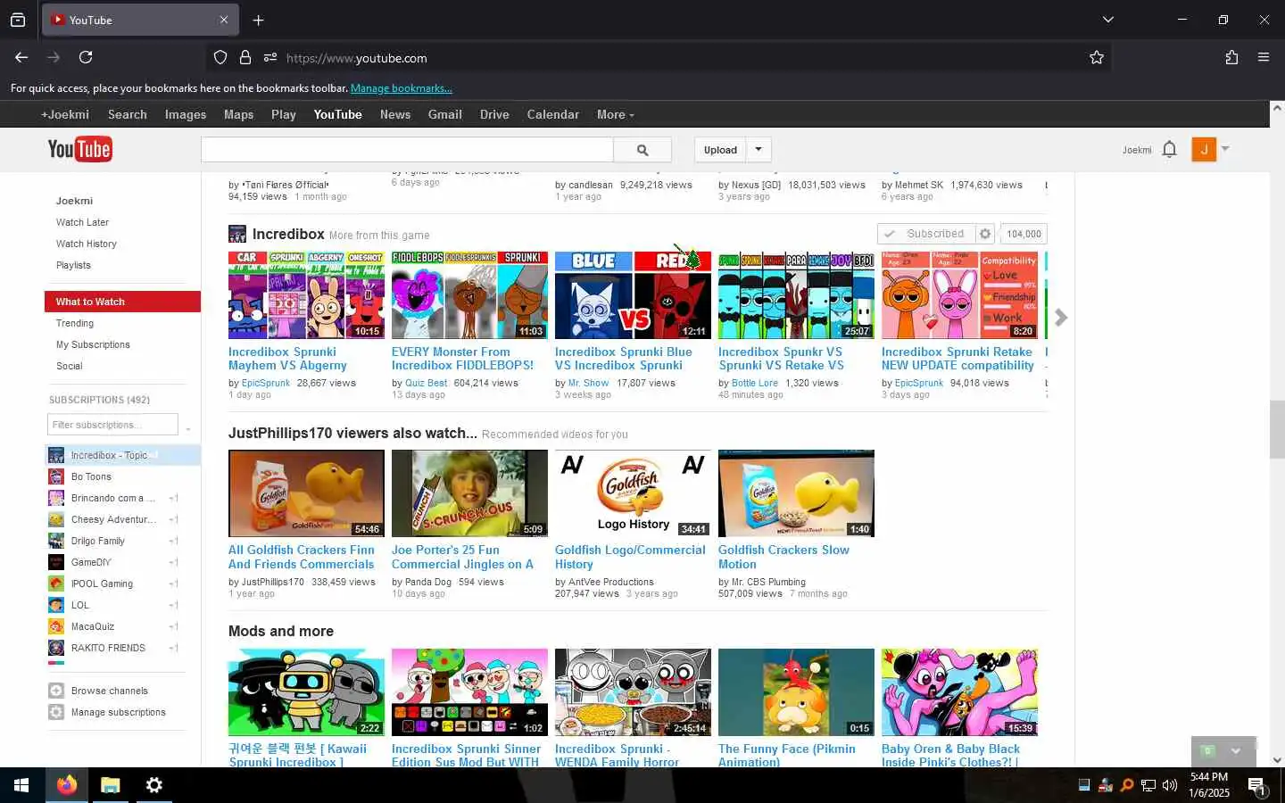1285x803 pixels.
Task: Open Windows Start menu
Action: pyautogui.click(x=21, y=785)
